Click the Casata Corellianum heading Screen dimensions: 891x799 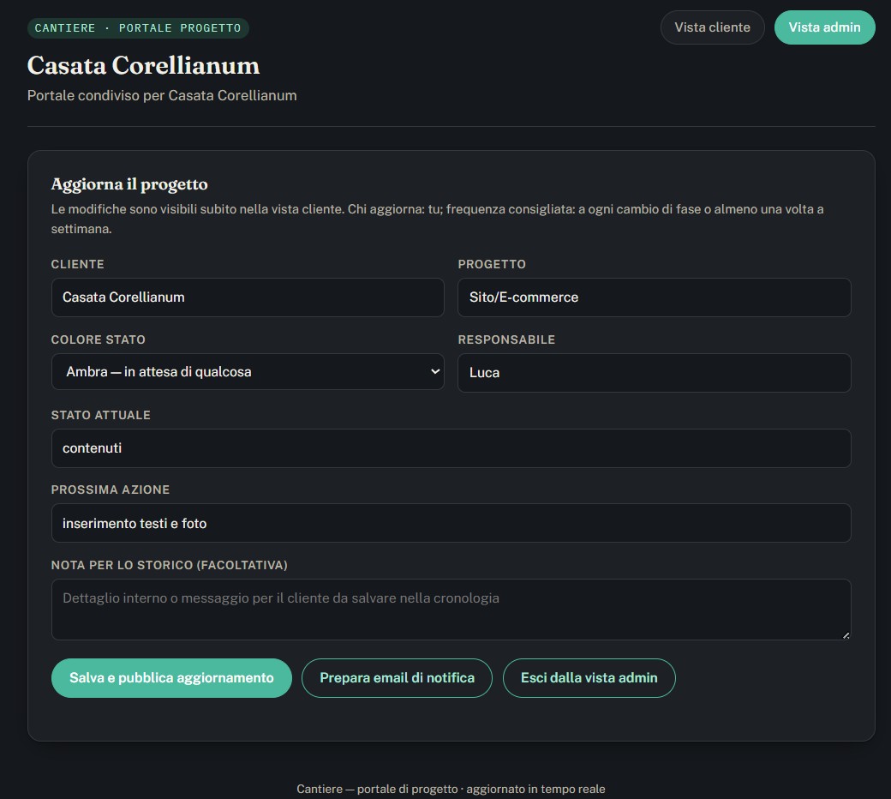[143, 65]
